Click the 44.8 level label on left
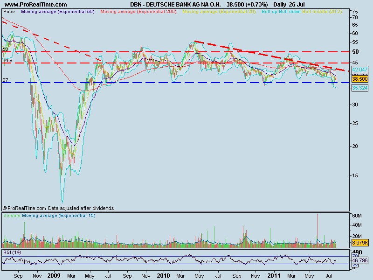The image size is (373, 280). pyautogui.click(x=7, y=61)
